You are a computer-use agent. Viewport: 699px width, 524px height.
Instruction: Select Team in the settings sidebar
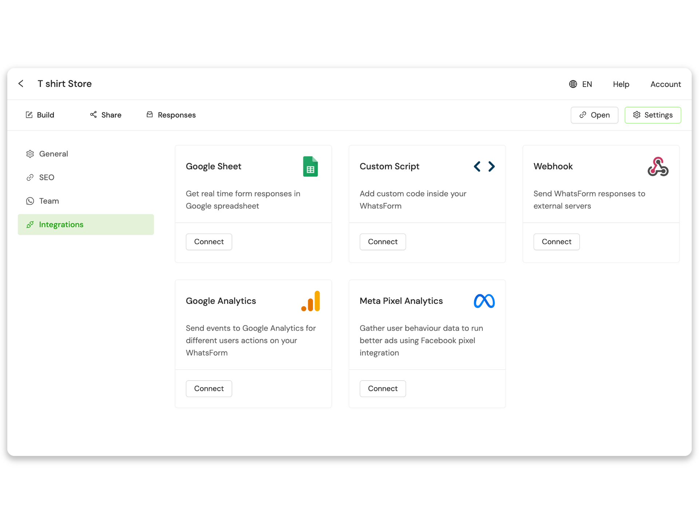pos(49,201)
